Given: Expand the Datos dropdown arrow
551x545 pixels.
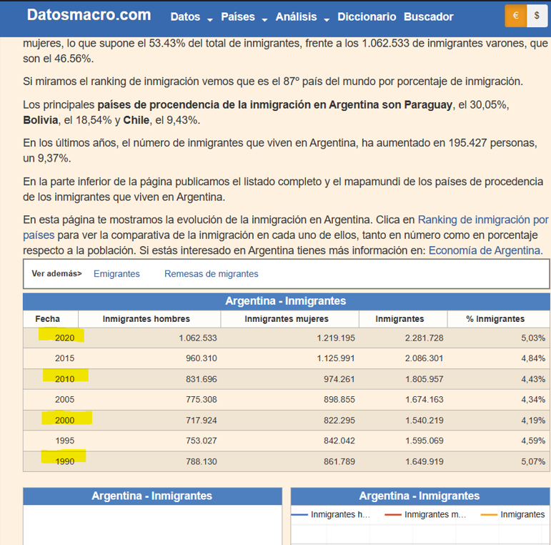Looking at the screenshot, I should coord(210,20).
